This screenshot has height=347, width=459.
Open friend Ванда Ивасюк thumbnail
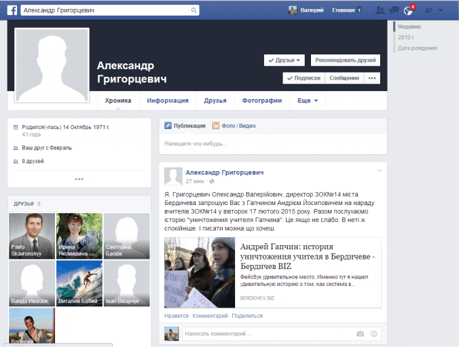click(x=32, y=283)
